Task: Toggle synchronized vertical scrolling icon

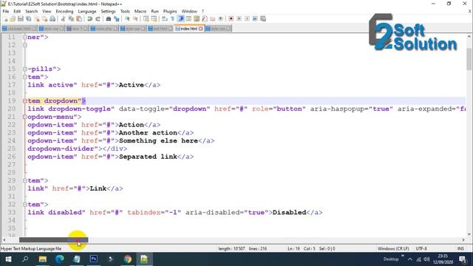Action: click(146, 18)
